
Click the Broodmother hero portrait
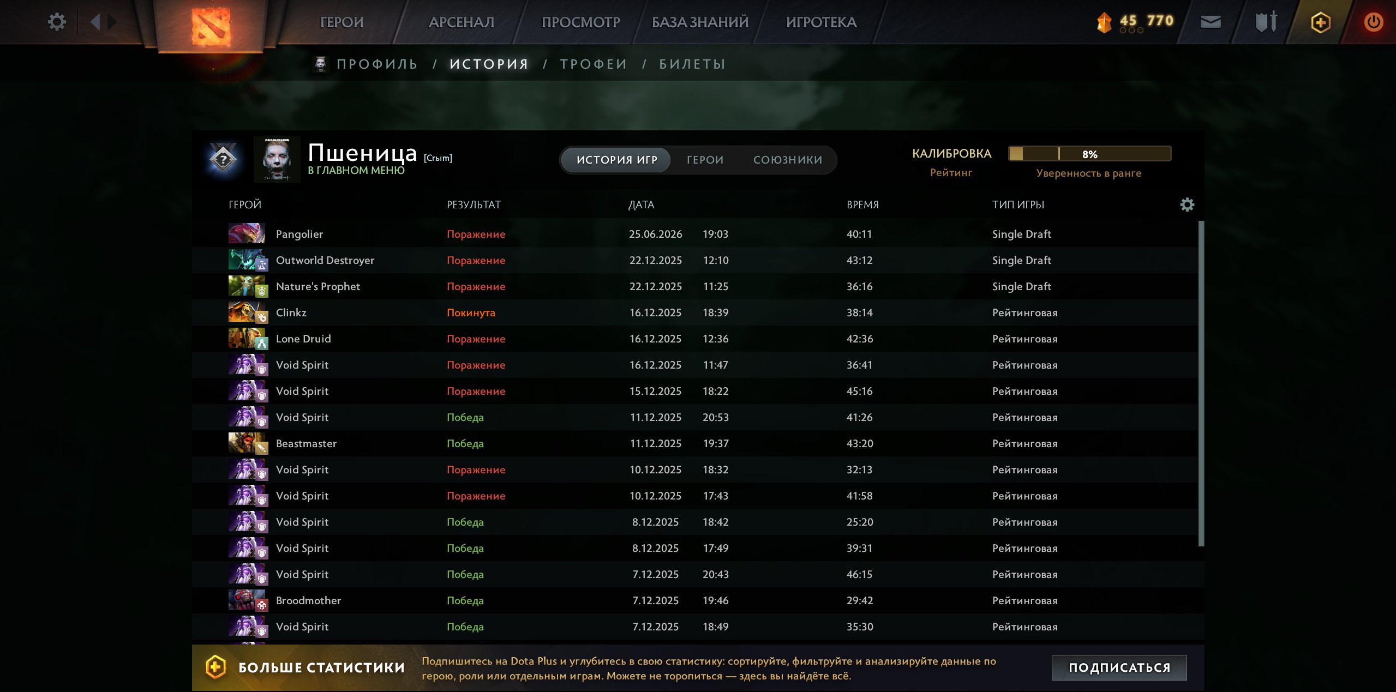click(x=247, y=600)
